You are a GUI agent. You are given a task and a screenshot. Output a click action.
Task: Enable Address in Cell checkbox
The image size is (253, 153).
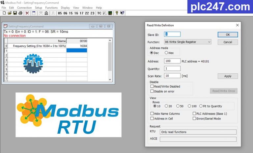click(152, 118)
